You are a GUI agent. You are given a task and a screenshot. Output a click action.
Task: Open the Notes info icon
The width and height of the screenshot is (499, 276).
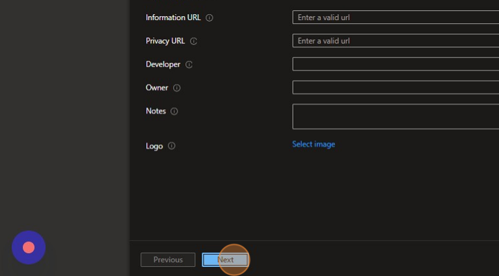(174, 112)
